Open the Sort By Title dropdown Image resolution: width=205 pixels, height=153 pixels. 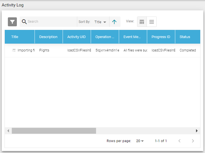pos(100,22)
